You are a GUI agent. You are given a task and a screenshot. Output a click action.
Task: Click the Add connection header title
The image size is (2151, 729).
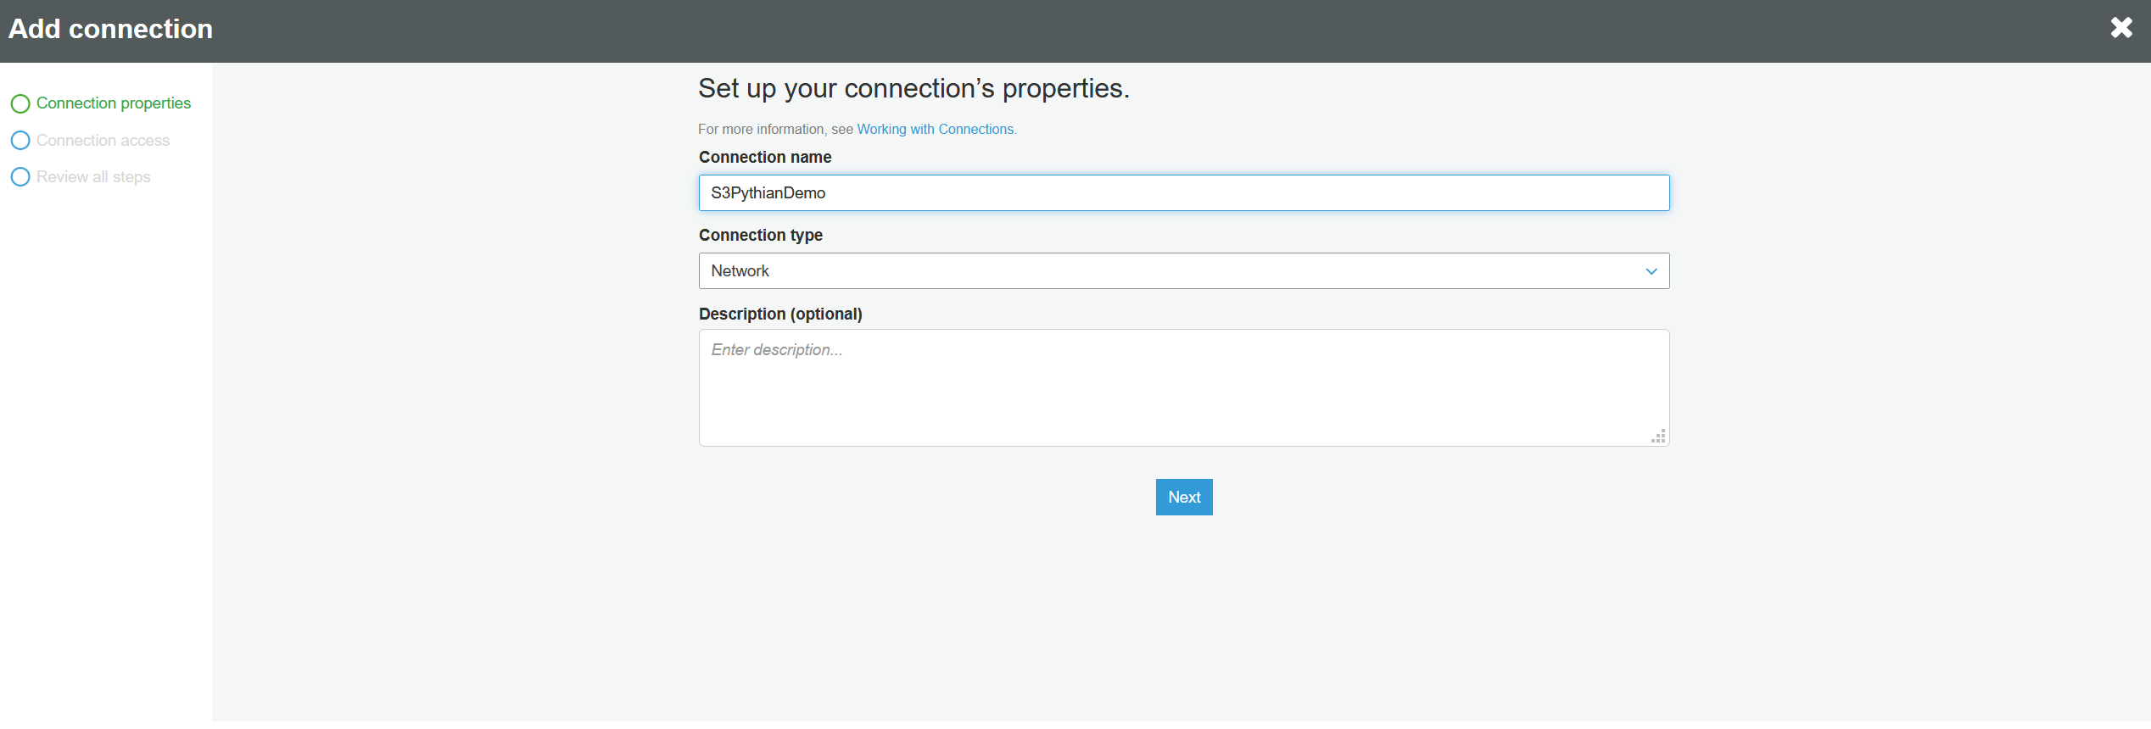(x=110, y=30)
